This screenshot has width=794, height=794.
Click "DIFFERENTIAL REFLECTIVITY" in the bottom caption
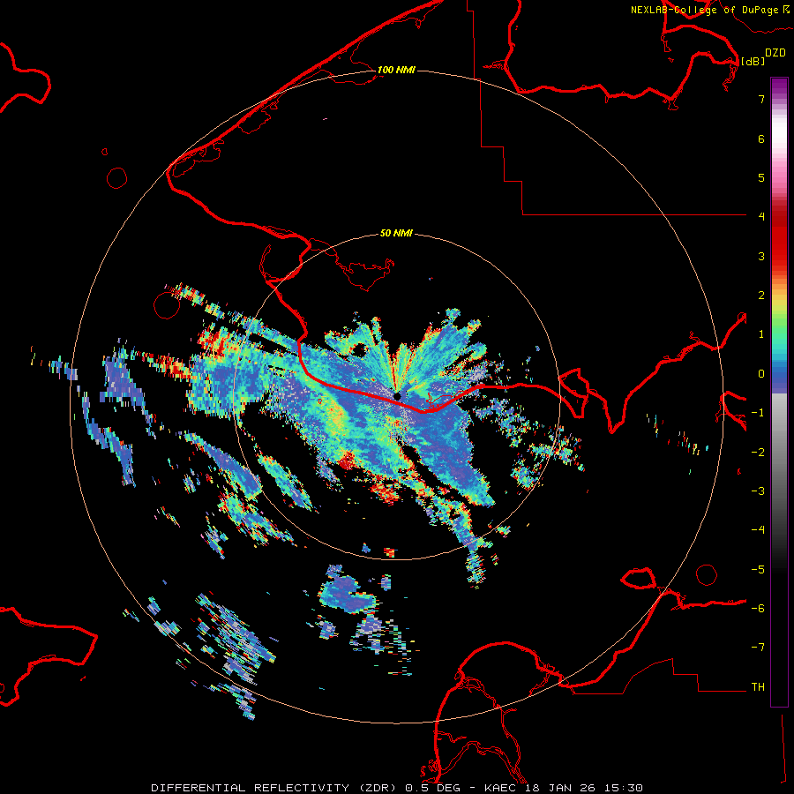(251, 788)
